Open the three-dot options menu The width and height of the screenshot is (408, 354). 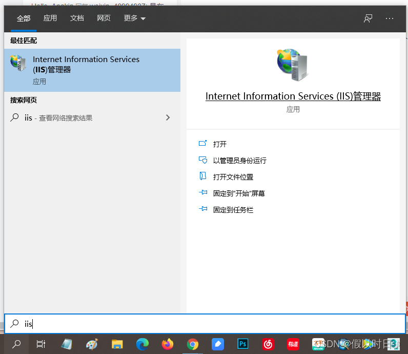390,18
